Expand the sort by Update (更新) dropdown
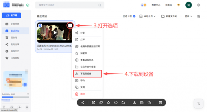 tap(188, 16)
